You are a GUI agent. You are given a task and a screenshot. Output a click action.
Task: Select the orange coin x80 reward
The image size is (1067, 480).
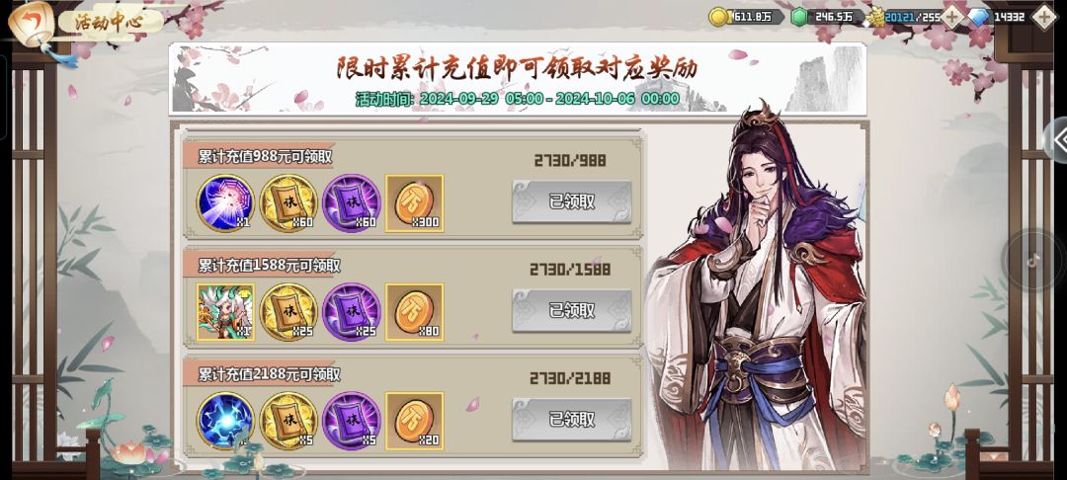[414, 312]
